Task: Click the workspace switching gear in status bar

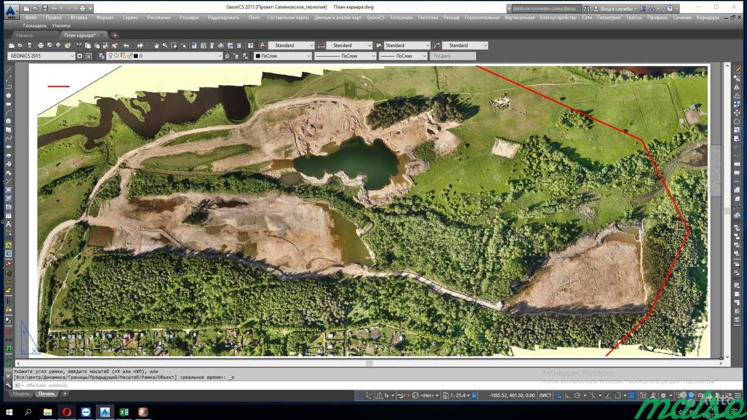Action: (663, 395)
